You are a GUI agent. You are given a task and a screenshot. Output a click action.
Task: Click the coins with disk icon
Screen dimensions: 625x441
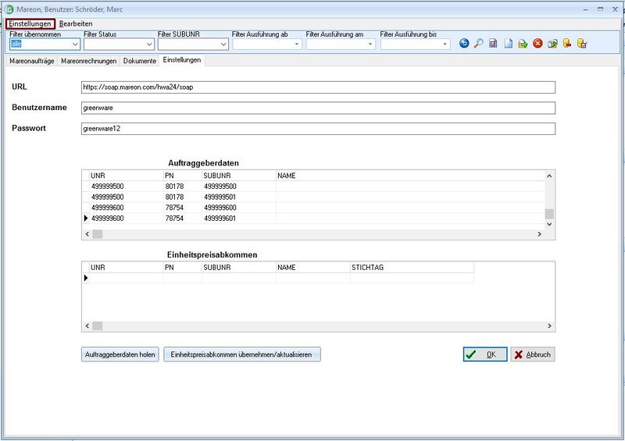pos(582,44)
